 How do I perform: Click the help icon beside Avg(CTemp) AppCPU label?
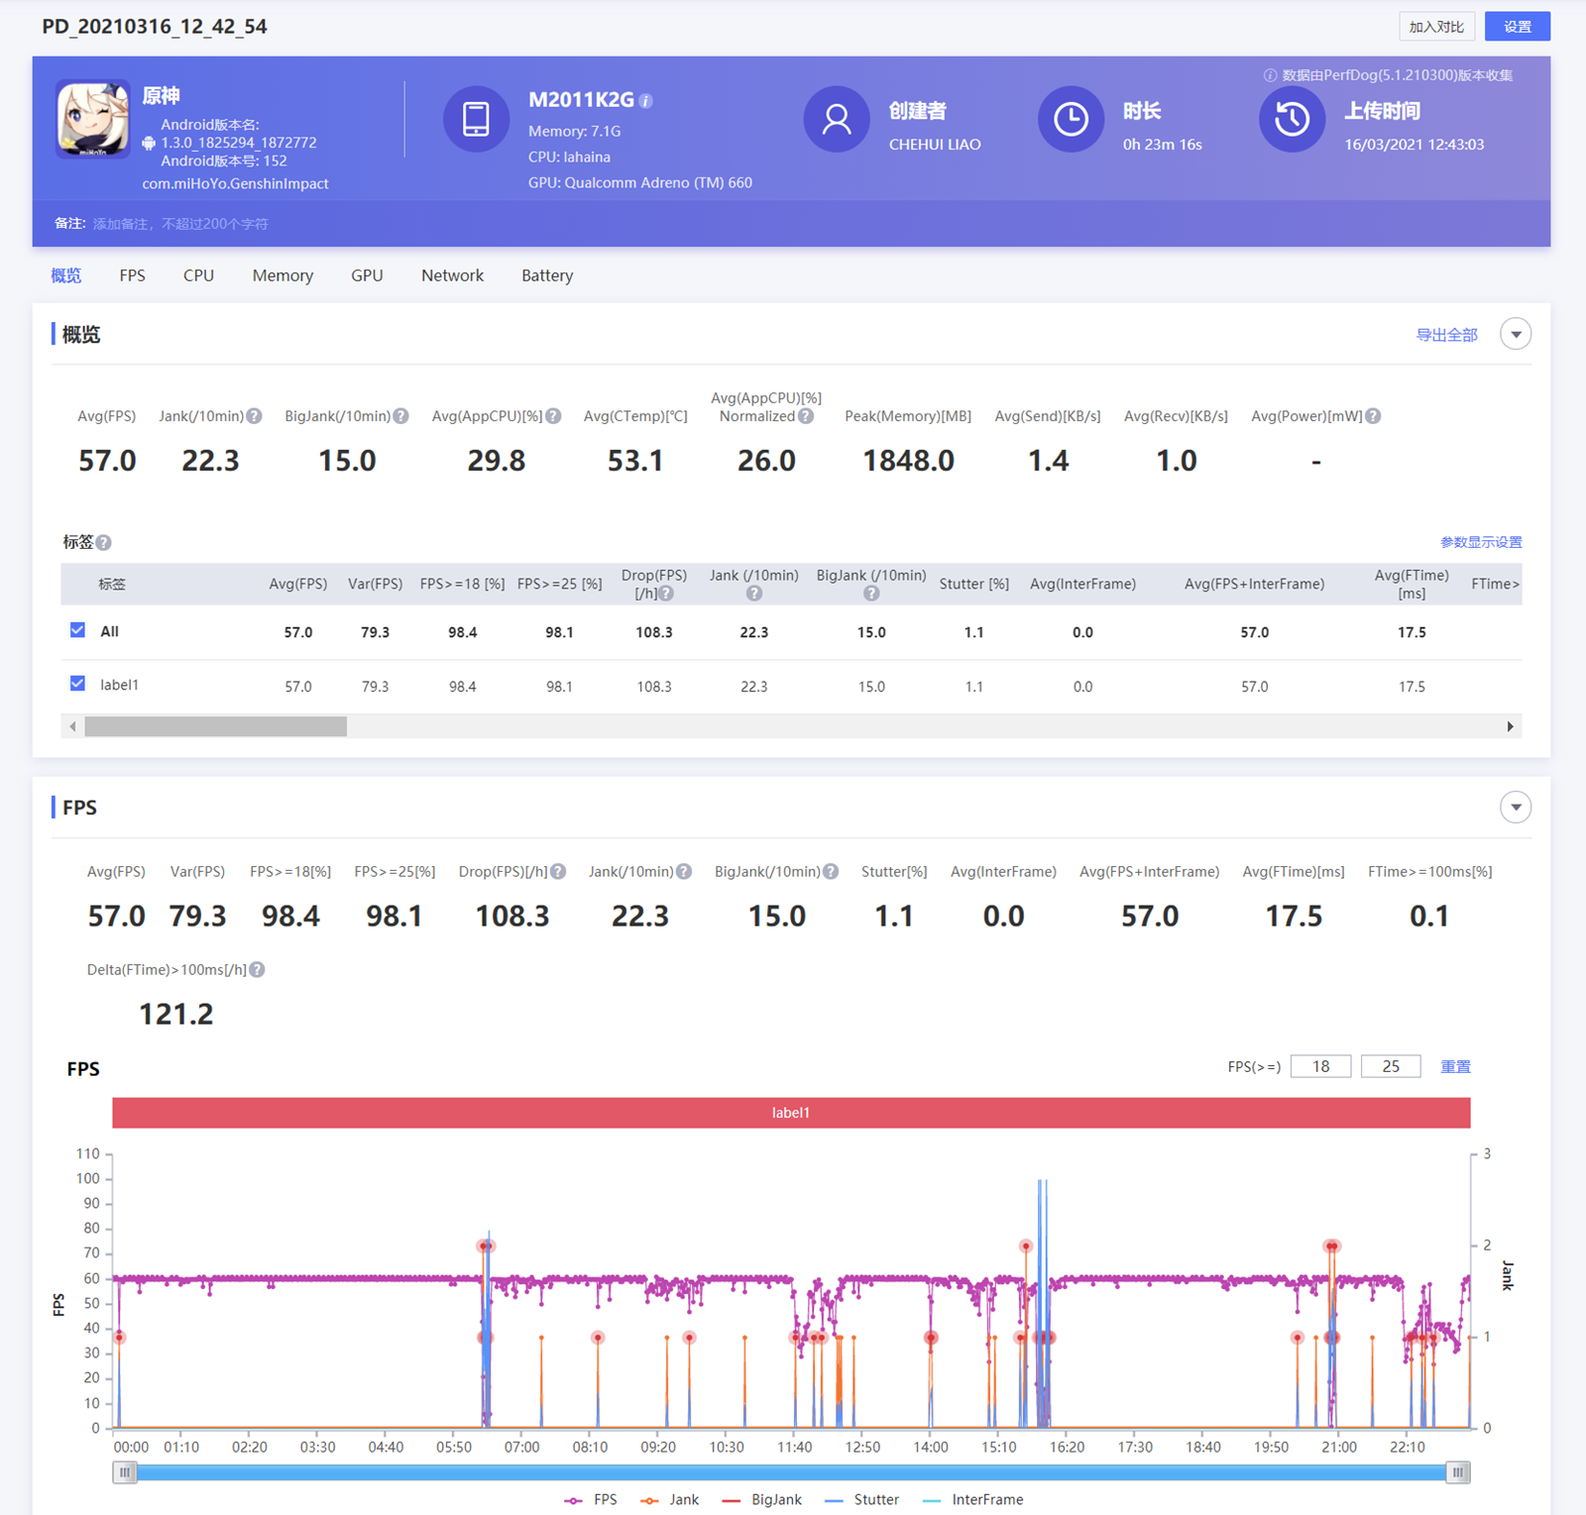553,416
